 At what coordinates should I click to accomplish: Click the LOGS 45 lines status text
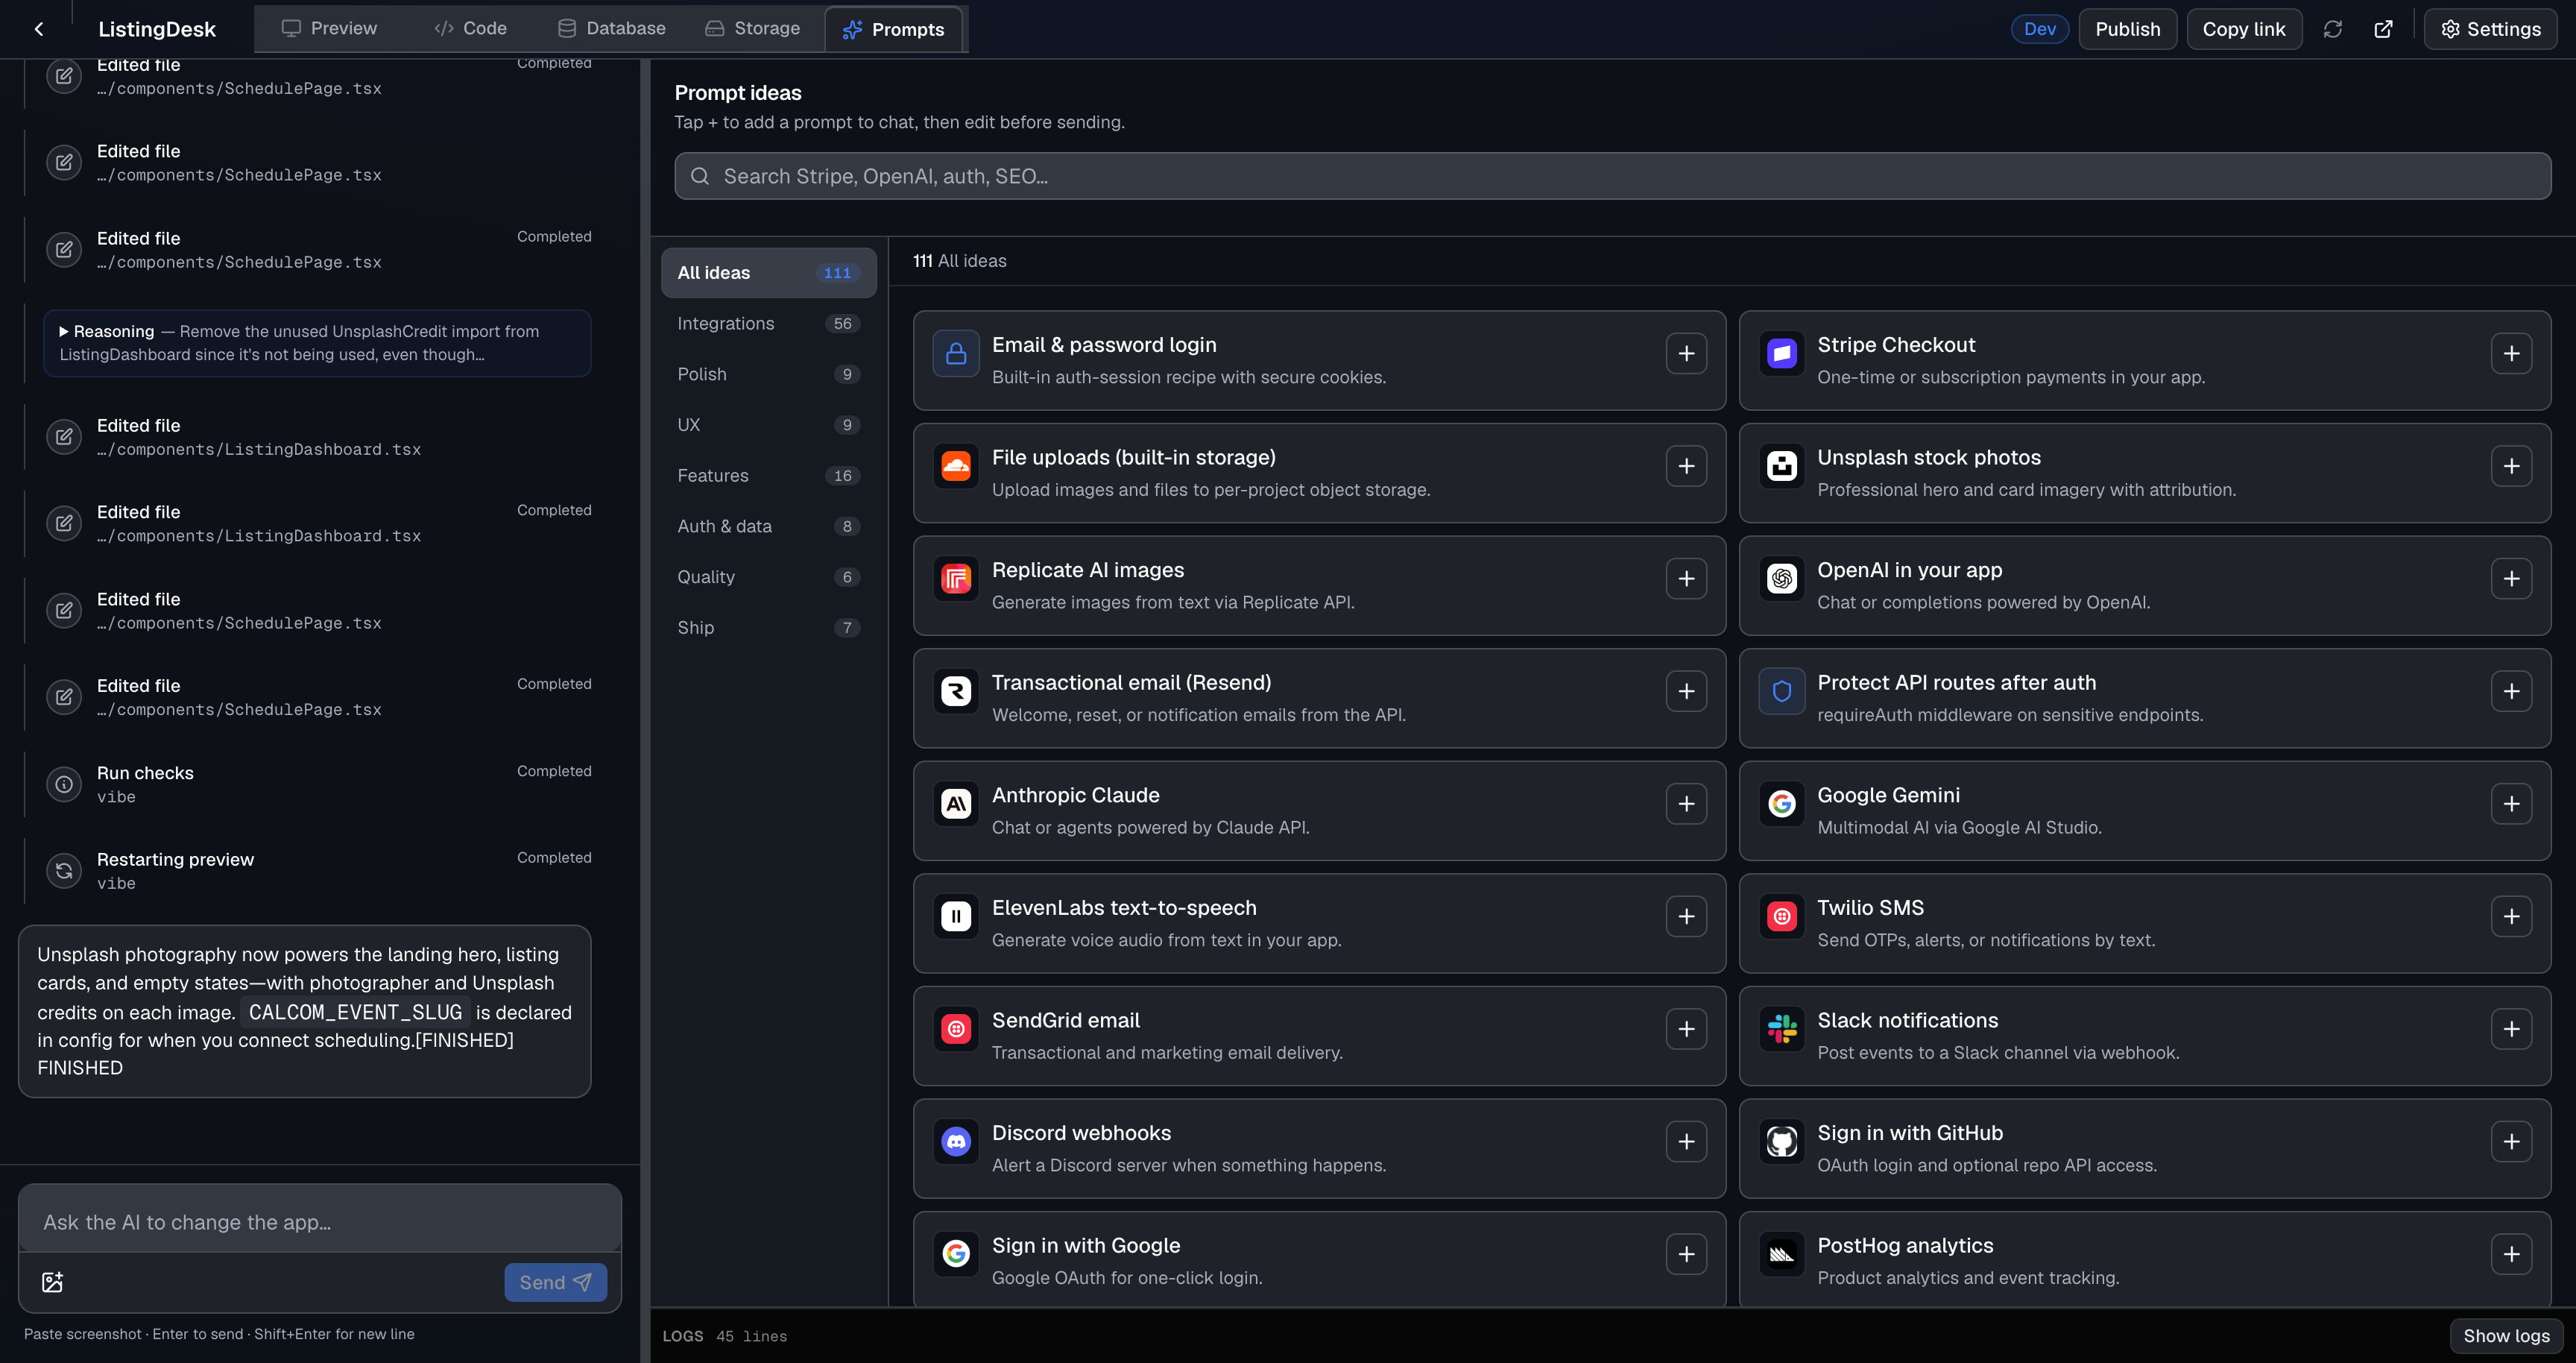(725, 1336)
